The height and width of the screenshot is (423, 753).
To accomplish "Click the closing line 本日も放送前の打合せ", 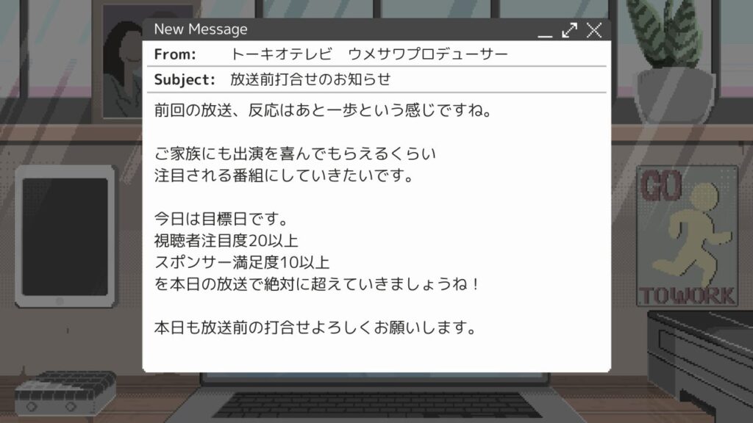I will (315, 328).
